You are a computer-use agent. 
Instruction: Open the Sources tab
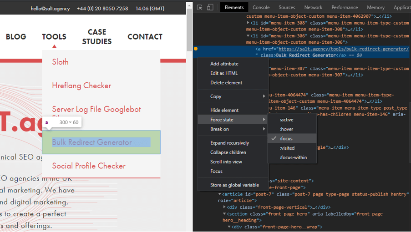(x=287, y=7)
